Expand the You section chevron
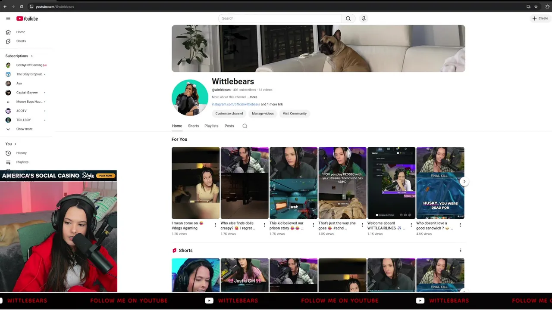This screenshot has width=552, height=310. (15, 144)
